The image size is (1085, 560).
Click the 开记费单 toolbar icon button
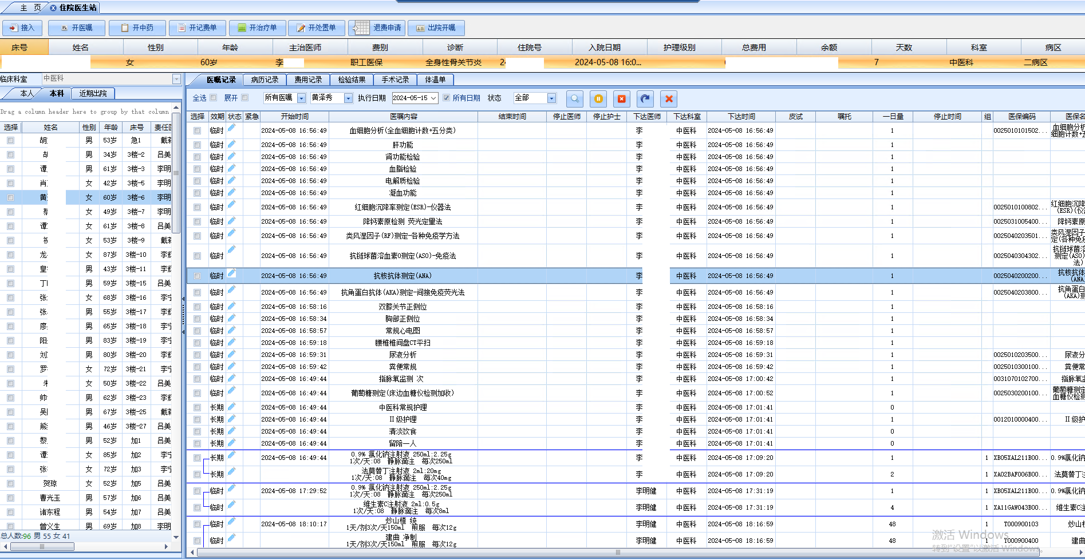tap(197, 27)
